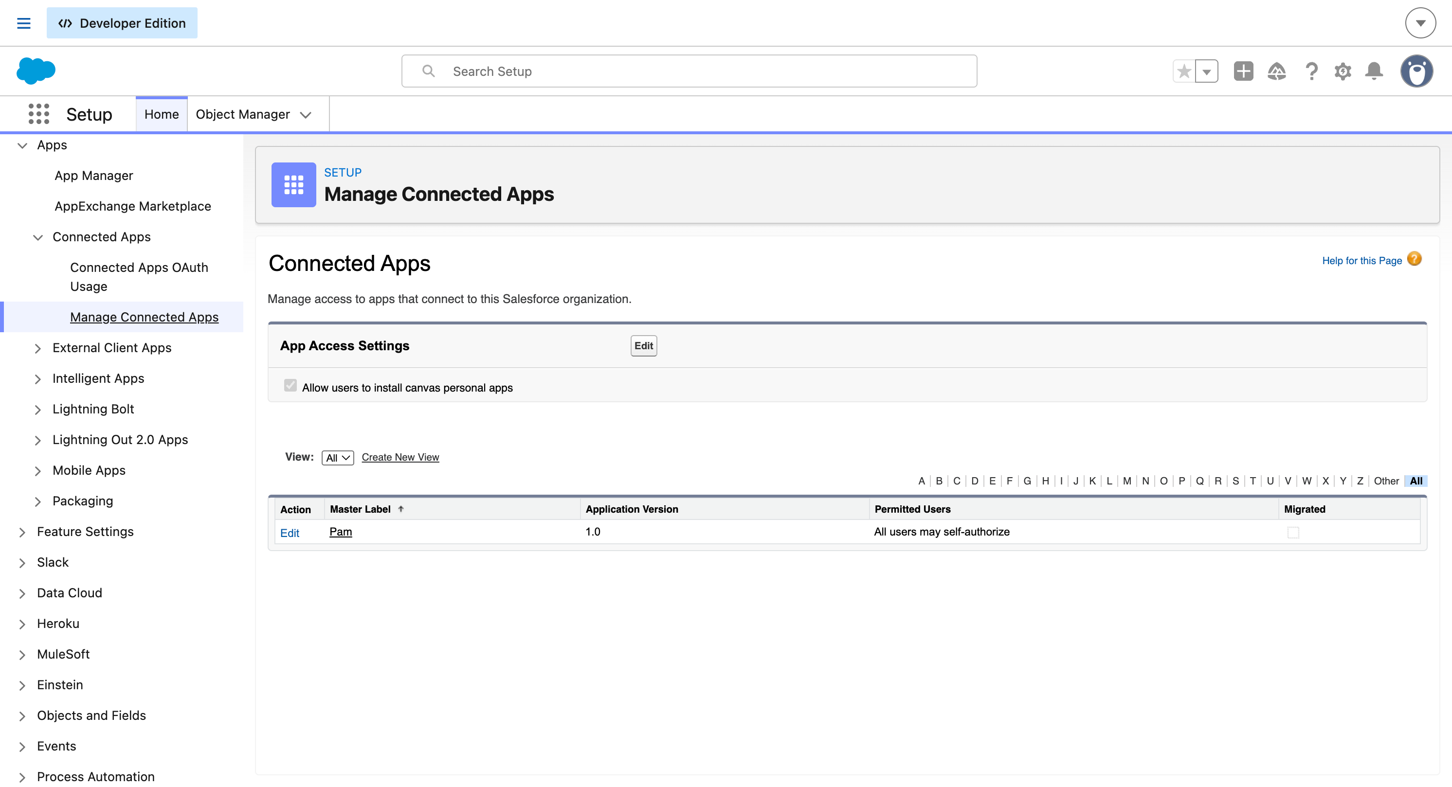Click the SETUP breadcrumb label
Viewport: 1452px width, 787px height.
tap(343, 172)
